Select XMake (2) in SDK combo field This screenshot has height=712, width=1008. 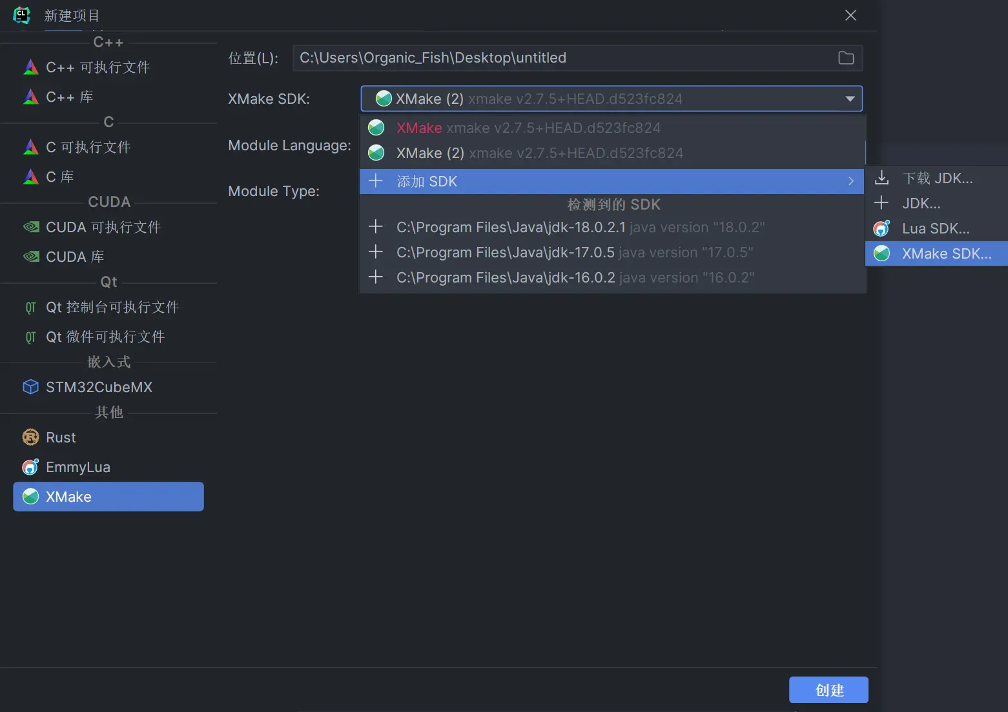click(612, 99)
